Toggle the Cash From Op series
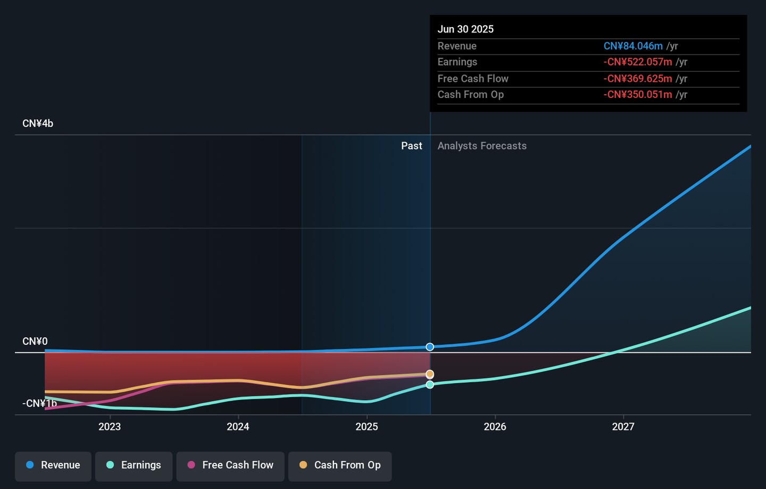 [340, 465]
